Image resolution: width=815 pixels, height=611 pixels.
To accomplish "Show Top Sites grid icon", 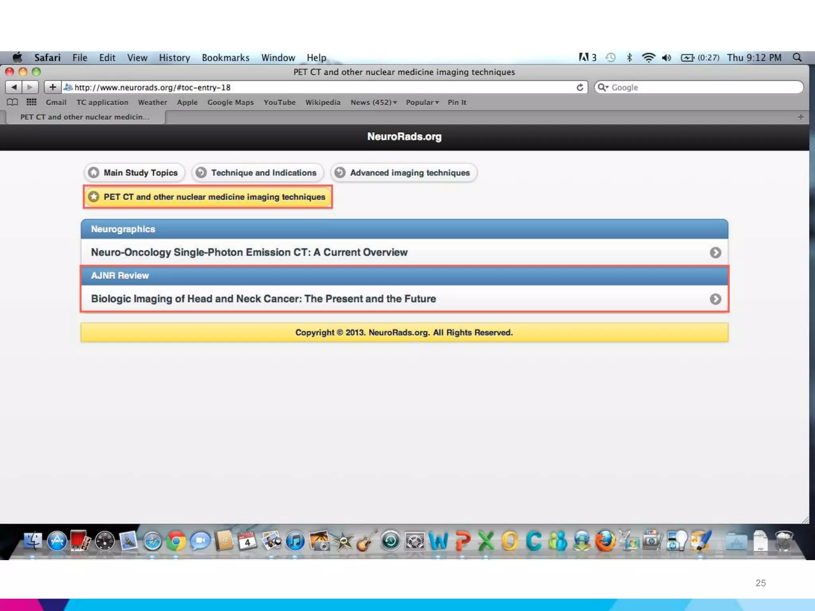I will tap(31, 102).
